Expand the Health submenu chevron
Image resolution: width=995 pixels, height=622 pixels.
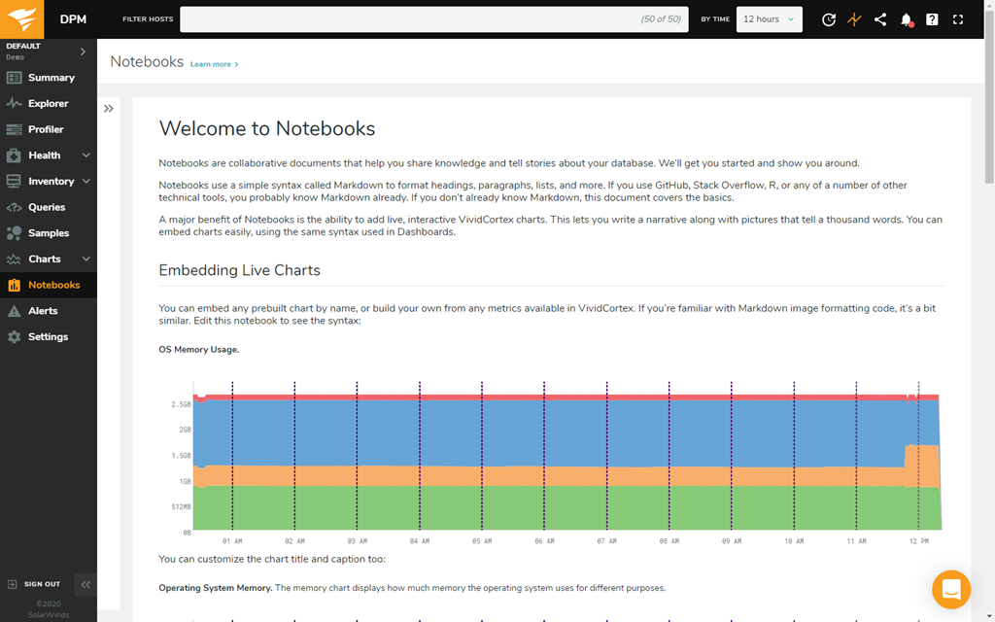[86, 155]
